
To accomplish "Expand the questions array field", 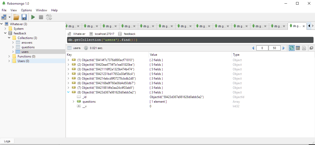I will tap(74, 102).
